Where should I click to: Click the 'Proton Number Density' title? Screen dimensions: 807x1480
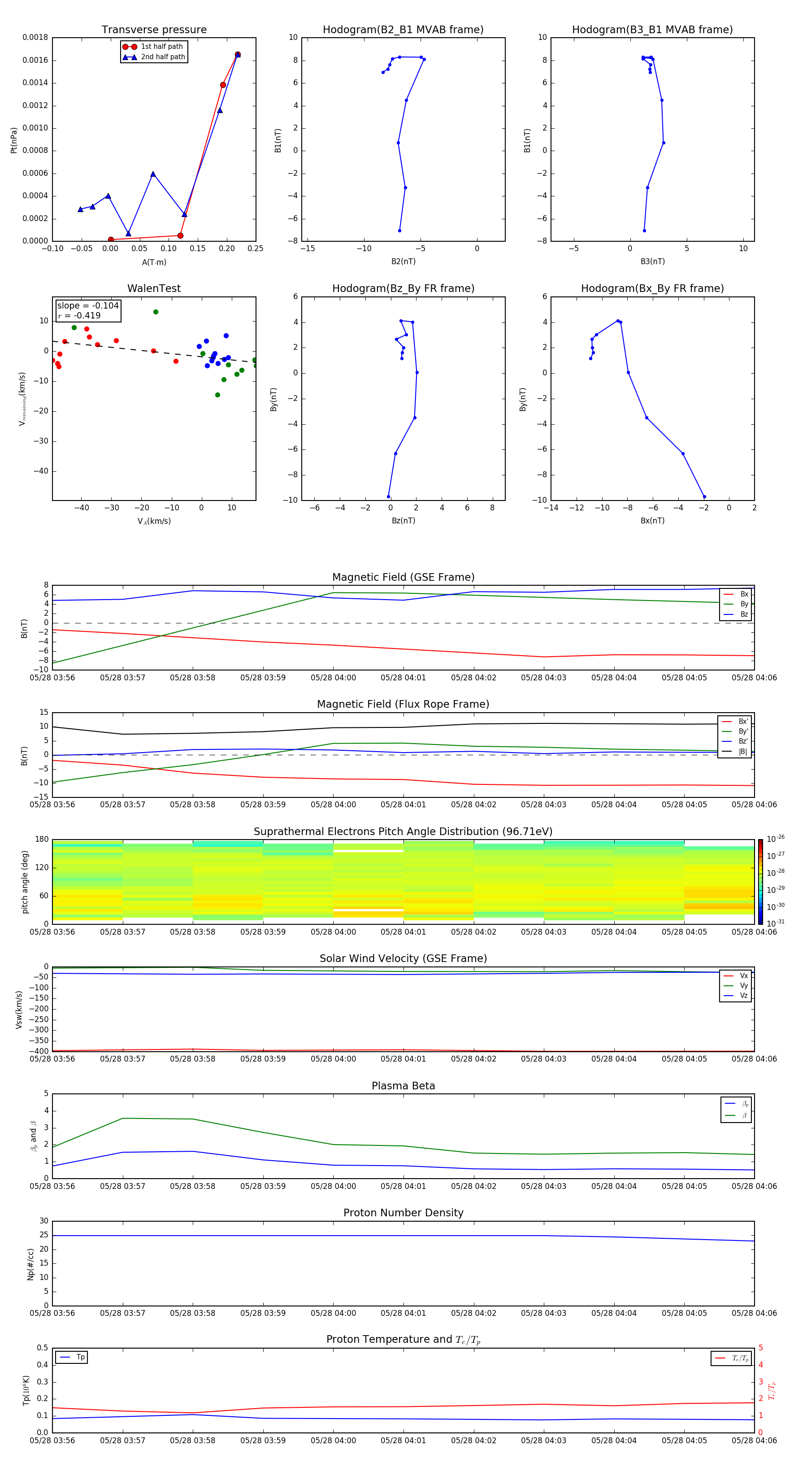(403, 1213)
